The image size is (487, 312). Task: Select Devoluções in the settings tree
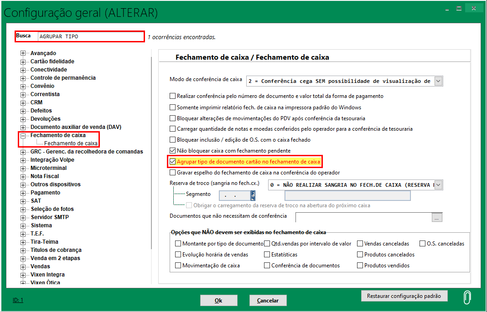[45, 119]
